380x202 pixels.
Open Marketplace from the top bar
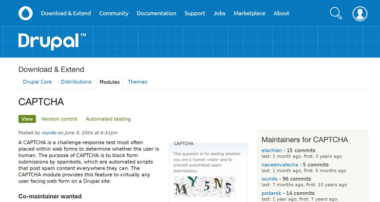coord(249,14)
